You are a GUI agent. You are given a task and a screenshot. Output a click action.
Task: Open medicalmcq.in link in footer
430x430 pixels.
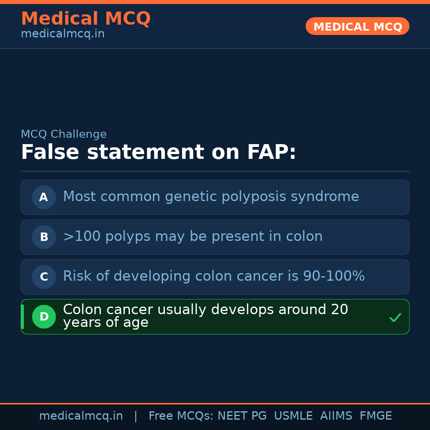81,416
